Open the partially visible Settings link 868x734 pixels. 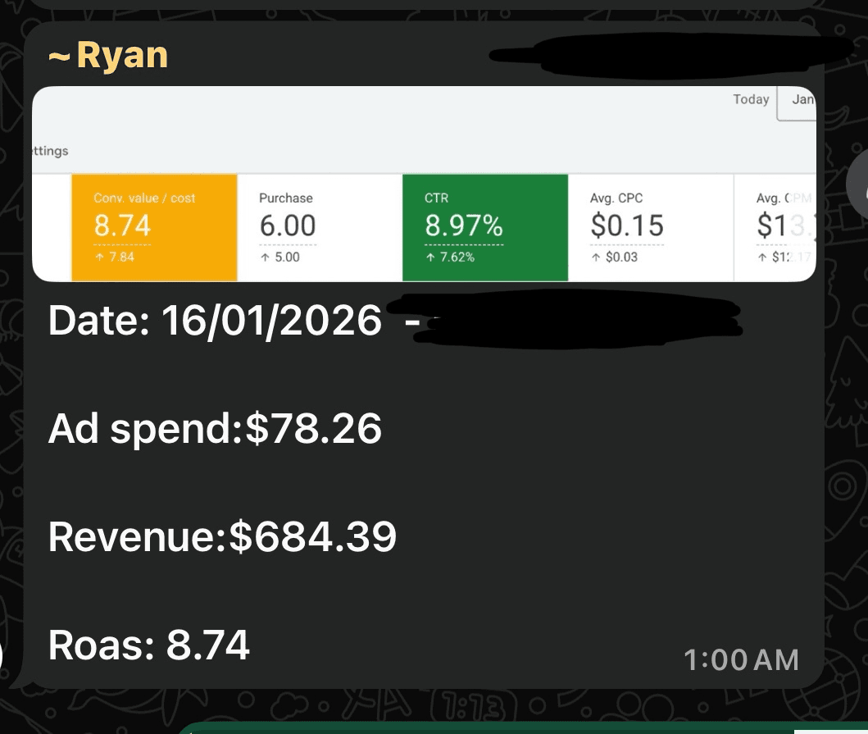pyautogui.click(x=51, y=151)
